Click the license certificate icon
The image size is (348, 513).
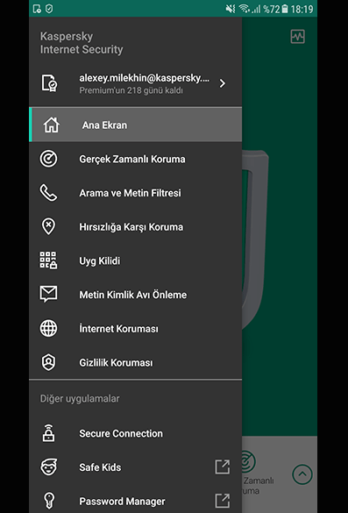pos(49,83)
